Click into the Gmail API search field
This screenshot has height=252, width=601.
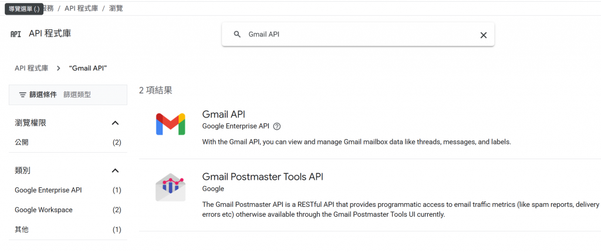pyautogui.click(x=352, y=35)
